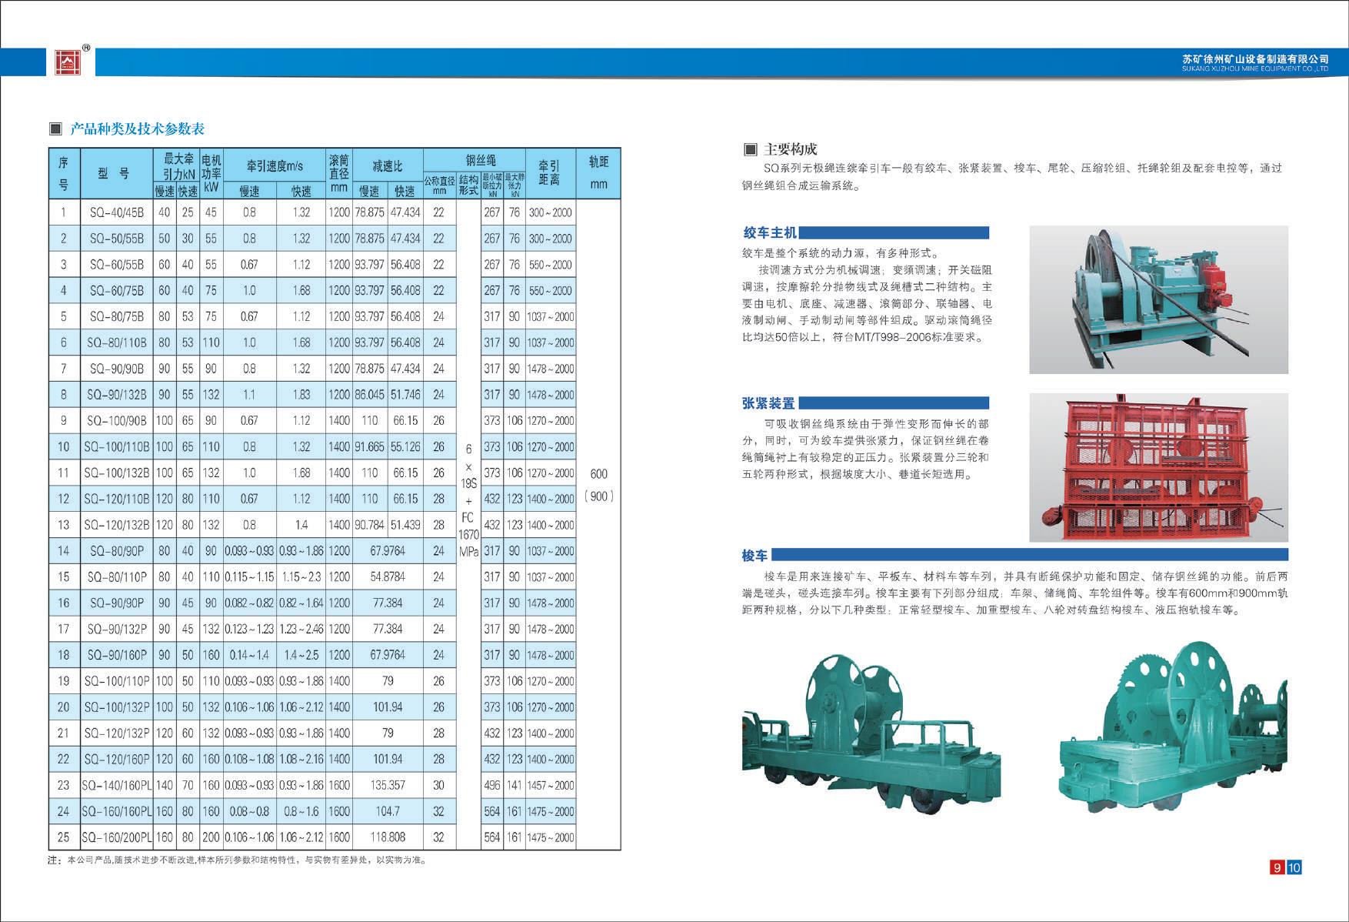This screenshot has height=922, width=1349.
Task: Open the left shuttle car photo
Action: click(871, 737)
